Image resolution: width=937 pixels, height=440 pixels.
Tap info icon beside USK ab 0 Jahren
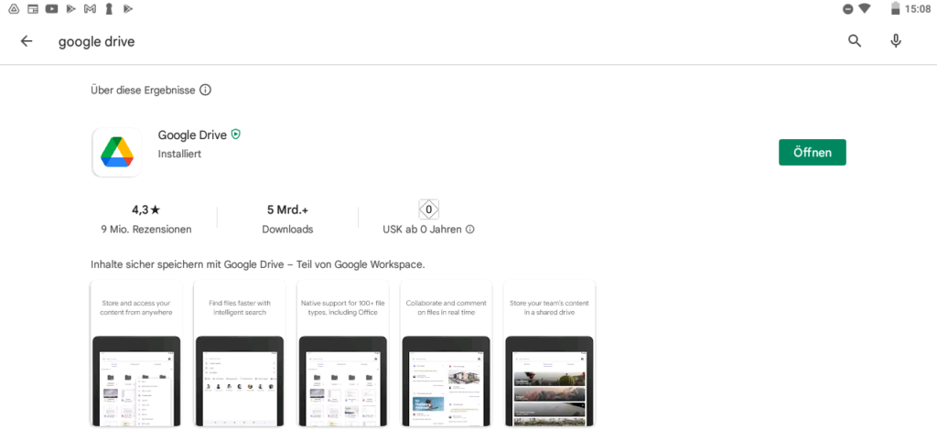470,230
